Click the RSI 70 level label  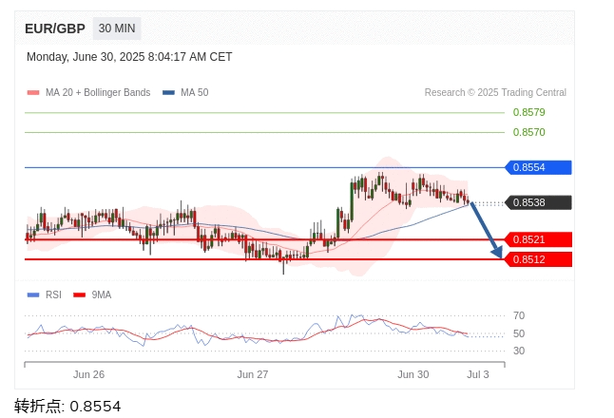tap(519, 315)
